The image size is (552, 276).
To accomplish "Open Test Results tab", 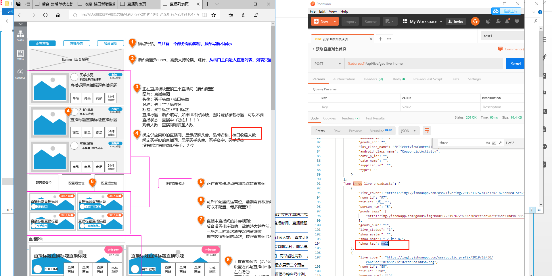I will pyautogui.click(x=375, y=118).
